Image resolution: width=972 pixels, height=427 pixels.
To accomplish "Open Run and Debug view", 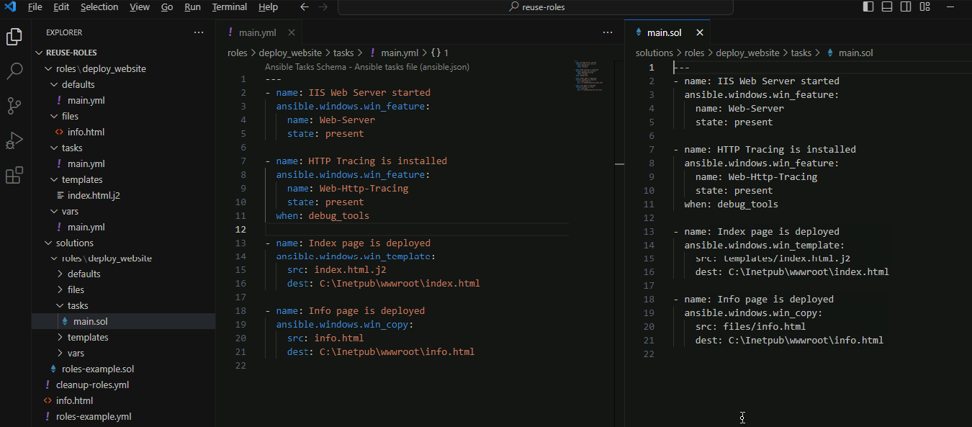I will [14, 140].
